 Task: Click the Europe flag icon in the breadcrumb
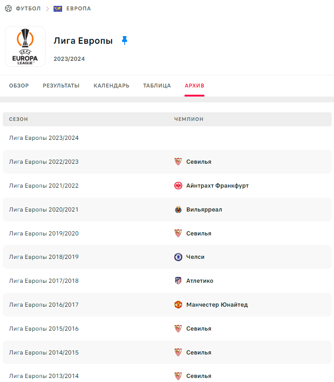pyautogui.click(x=58, y=9)
